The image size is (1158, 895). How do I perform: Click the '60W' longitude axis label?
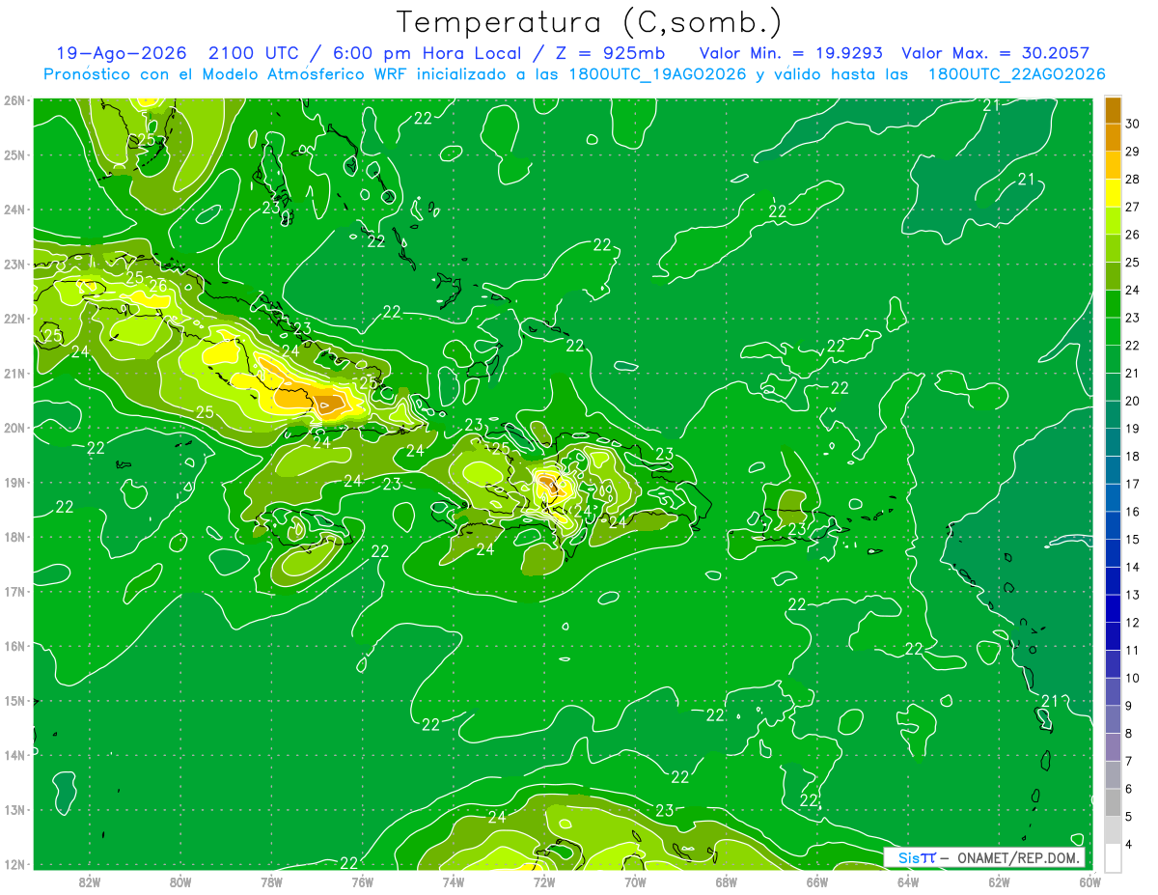coord(1090,881)
